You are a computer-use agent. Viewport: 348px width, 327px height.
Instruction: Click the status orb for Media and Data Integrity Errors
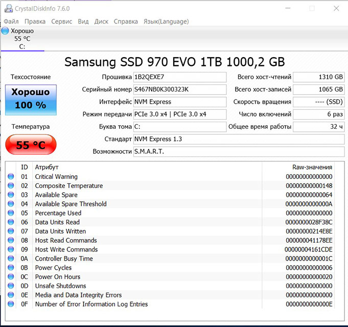click(11, 295)
